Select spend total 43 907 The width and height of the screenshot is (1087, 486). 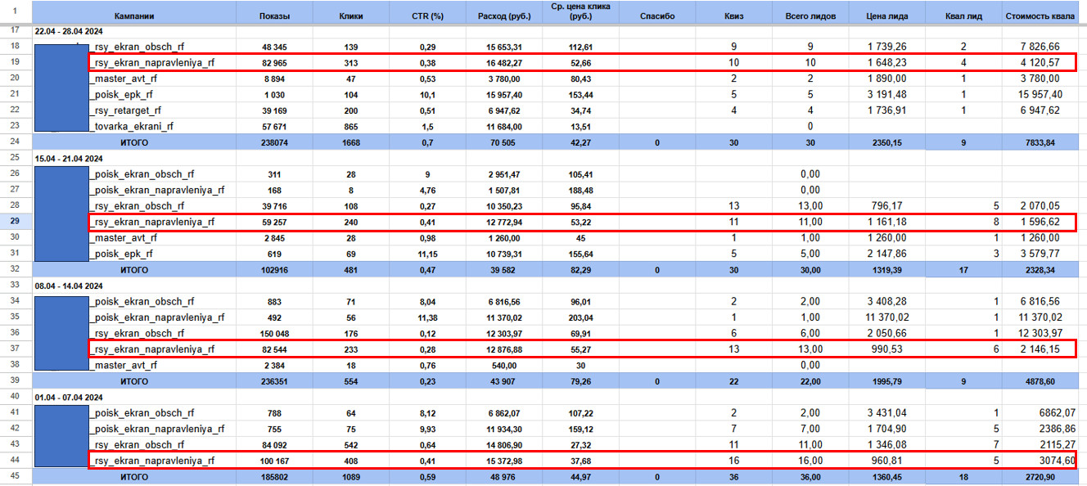(x=503, y=381)
